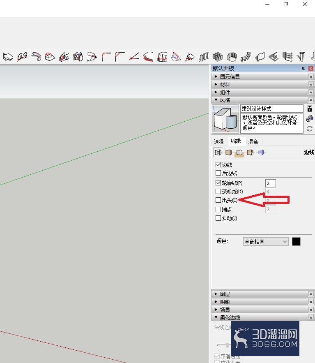Uncheck the 轮廓线(P) checkbox
The image size is (315, 363).
click(218, 183)
